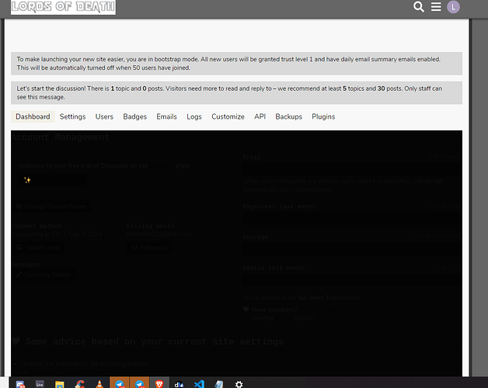The height and width of the screenshot is (388, 488).
Task: Click the sparkle Start Subscription button
Action: pyautogui.click(x=52, y=180)
